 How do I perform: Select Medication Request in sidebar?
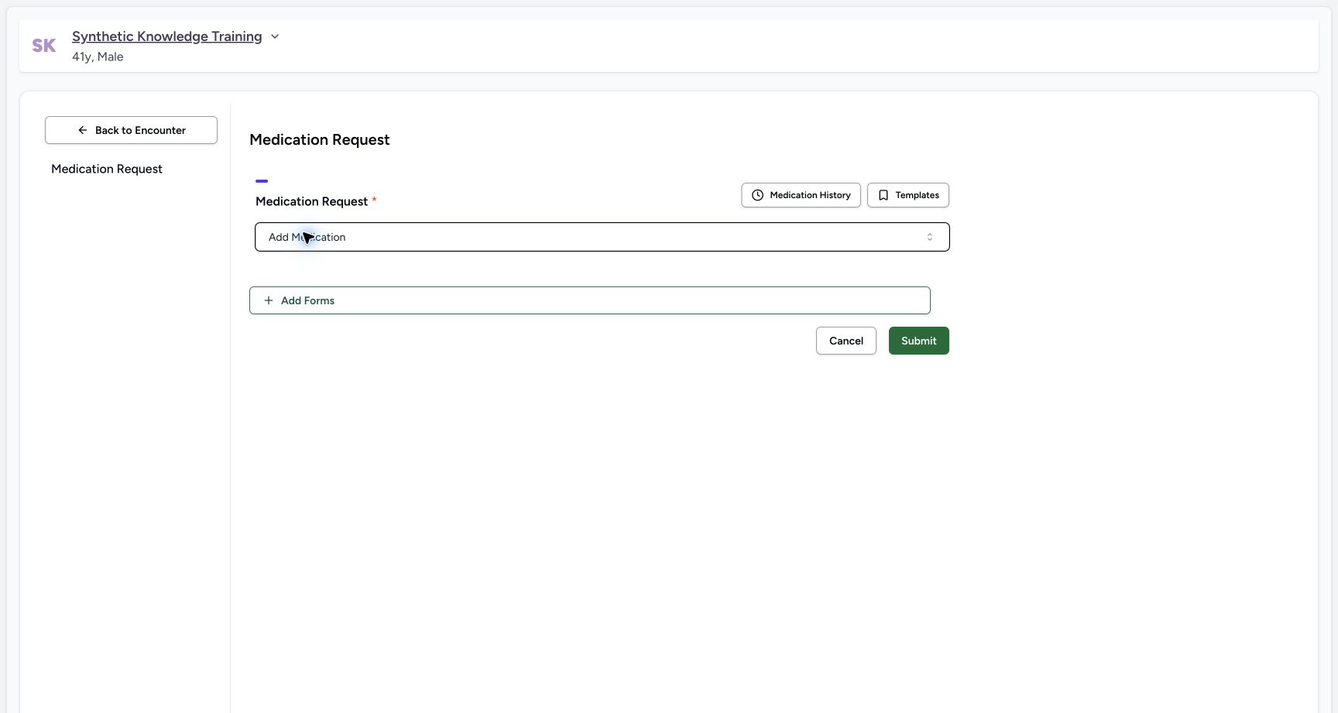pos(107,169)
